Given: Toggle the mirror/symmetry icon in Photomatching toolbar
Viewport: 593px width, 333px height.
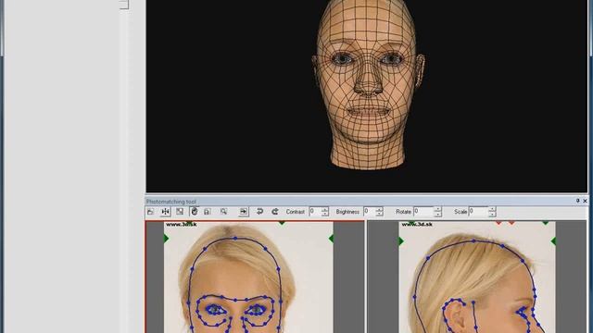Looking at the screenshot, I should (x=165, y=212).
